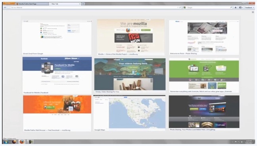Open the Home page via house icon

pyautogui.click(x=236, y=8)
